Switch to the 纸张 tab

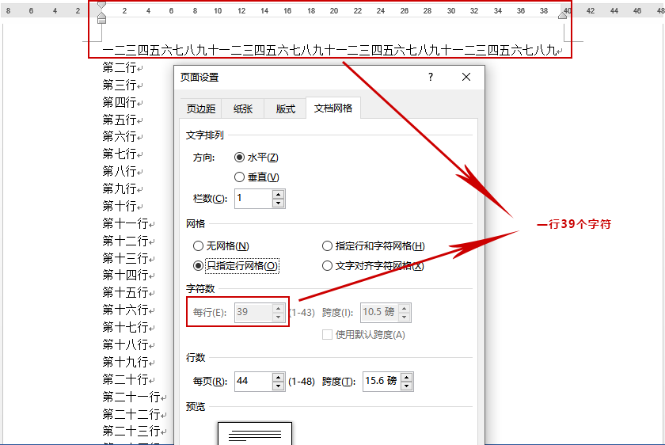point(243,109)
